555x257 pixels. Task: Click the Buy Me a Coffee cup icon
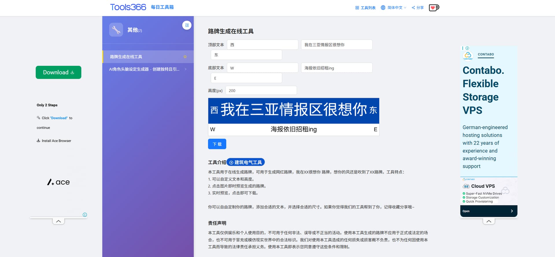[434, 8]
